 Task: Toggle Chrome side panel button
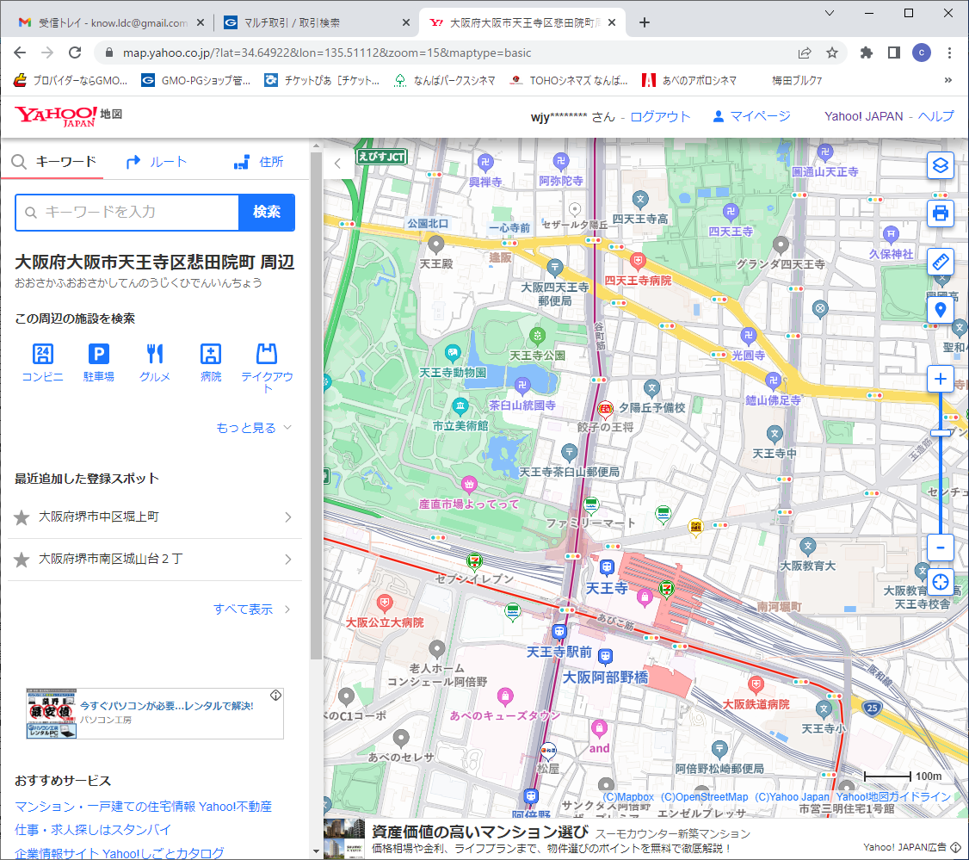point(893,53)
